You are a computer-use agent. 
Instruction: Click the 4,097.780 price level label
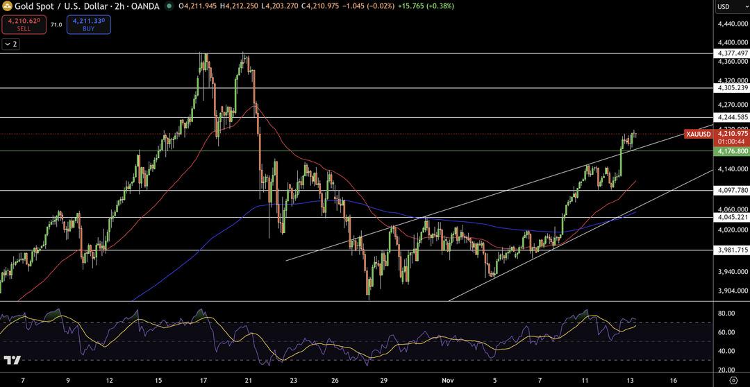point(731,190)
